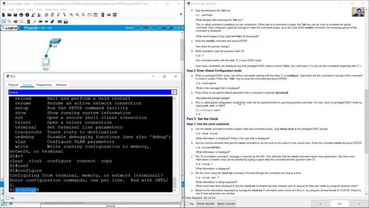
Task: Open the View menu
Action: 31,9
